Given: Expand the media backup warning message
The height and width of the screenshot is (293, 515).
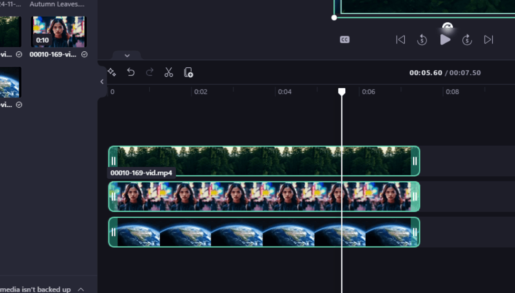Looking at the screenshot, I should click(x=81, y=289).
